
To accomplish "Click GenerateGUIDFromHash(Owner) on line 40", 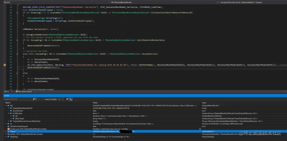I will 44,68.
